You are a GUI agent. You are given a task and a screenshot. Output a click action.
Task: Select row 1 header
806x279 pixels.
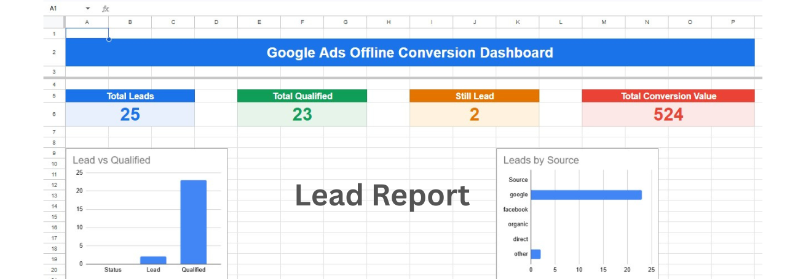(54, 33)
